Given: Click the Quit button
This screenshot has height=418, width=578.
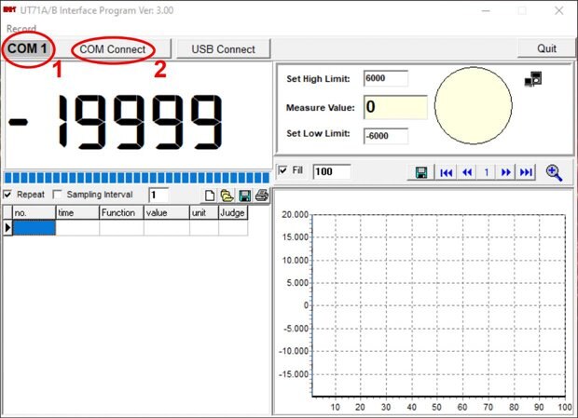Looking at the screenshot, I should click(546, 48).
